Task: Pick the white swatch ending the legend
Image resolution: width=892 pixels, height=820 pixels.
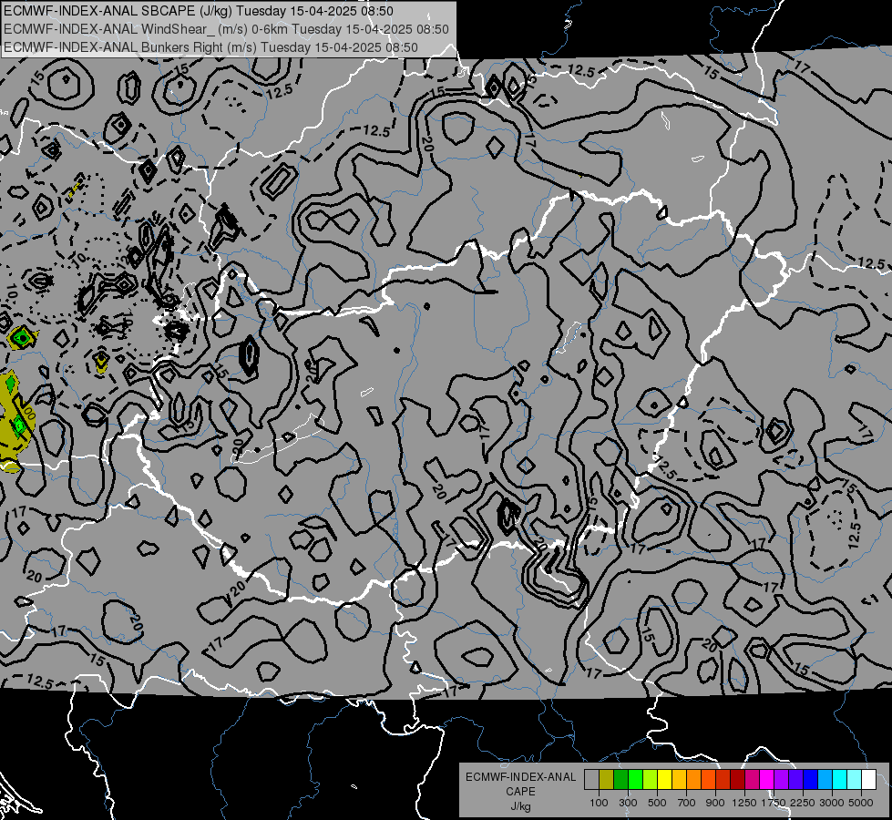Action: (868, 780)
